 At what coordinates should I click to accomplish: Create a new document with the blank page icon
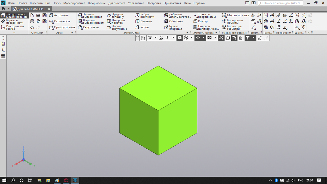32,15
